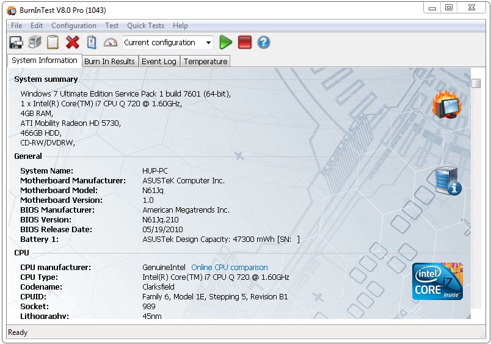
Task: Click the Family 6, Model 1E CPUID text
Action: tap(215, 297)
